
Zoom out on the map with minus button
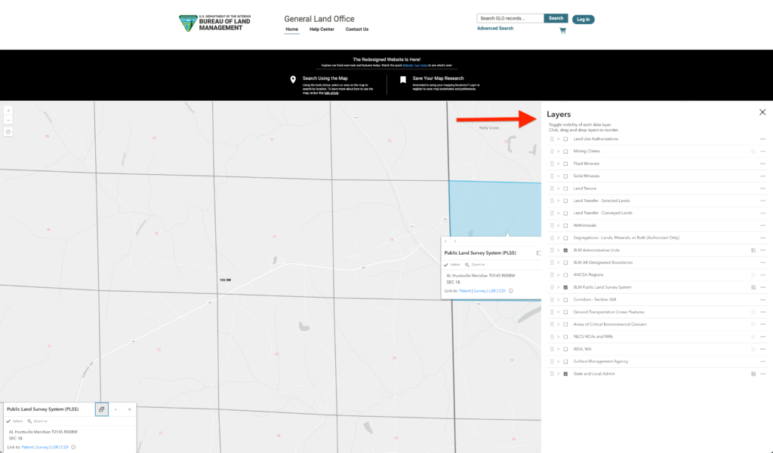8,120
